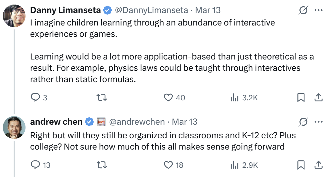Bookmark Danny Limanseta's tweet
Viewport: 328px width, 181px height.
click(301, 98)
